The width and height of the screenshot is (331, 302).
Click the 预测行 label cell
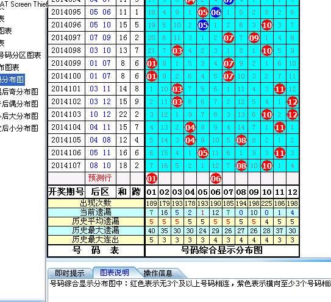pyautogui.click(x=100, y=178)
